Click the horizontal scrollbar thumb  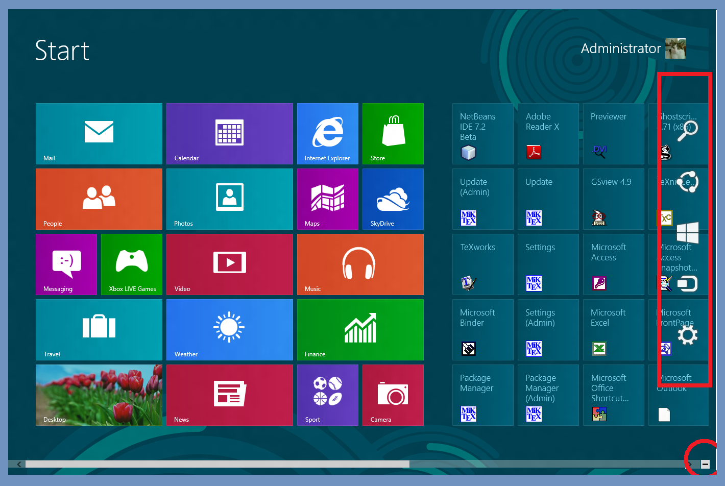point(217,464)
